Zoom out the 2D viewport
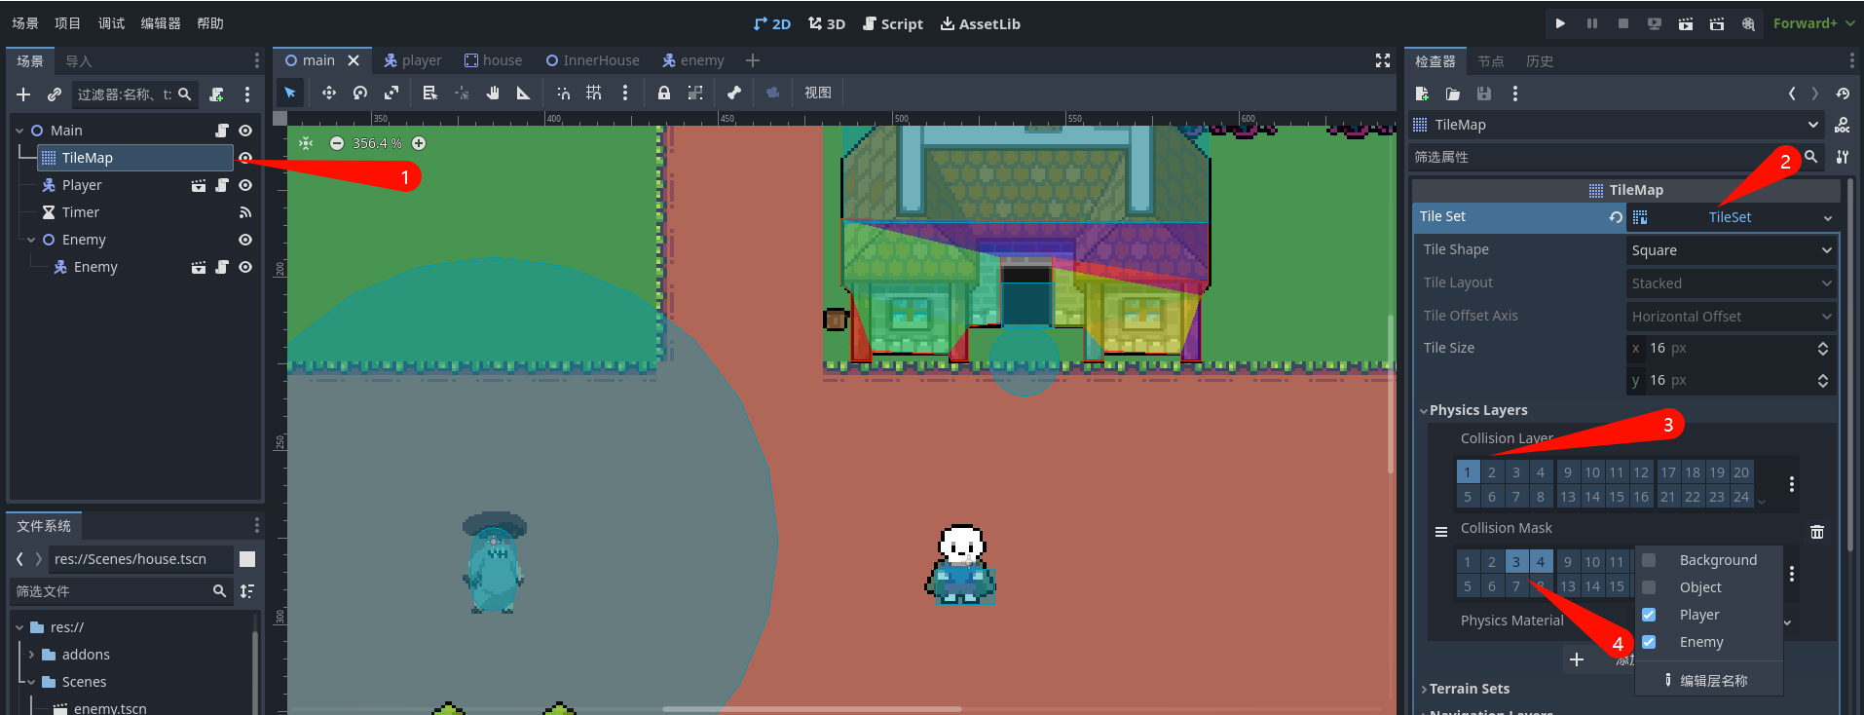The image size is (1864, 715). pos(337,143)
